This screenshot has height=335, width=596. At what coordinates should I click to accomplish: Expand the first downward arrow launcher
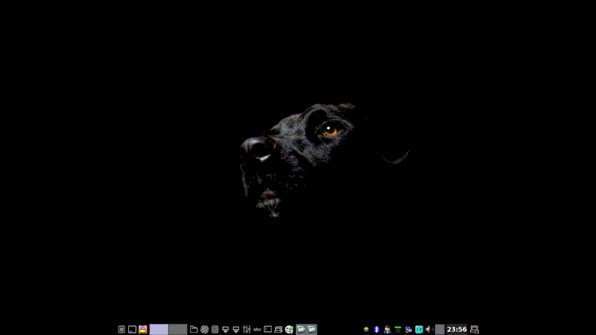point(226,329)
